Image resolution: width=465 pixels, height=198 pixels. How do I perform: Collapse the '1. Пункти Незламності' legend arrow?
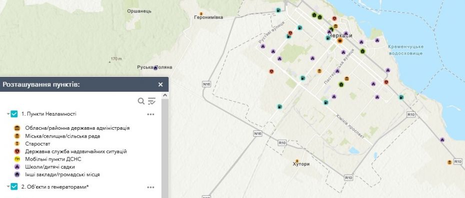(8, 114)
